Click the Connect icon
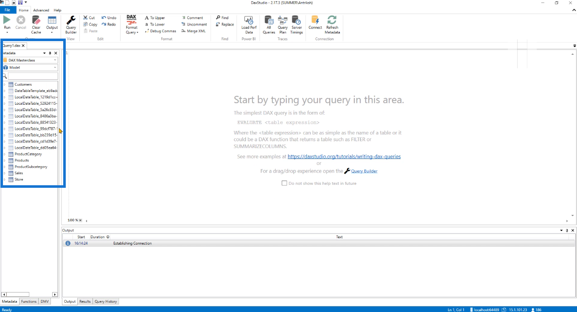577x312 pixels. point(315,20)
